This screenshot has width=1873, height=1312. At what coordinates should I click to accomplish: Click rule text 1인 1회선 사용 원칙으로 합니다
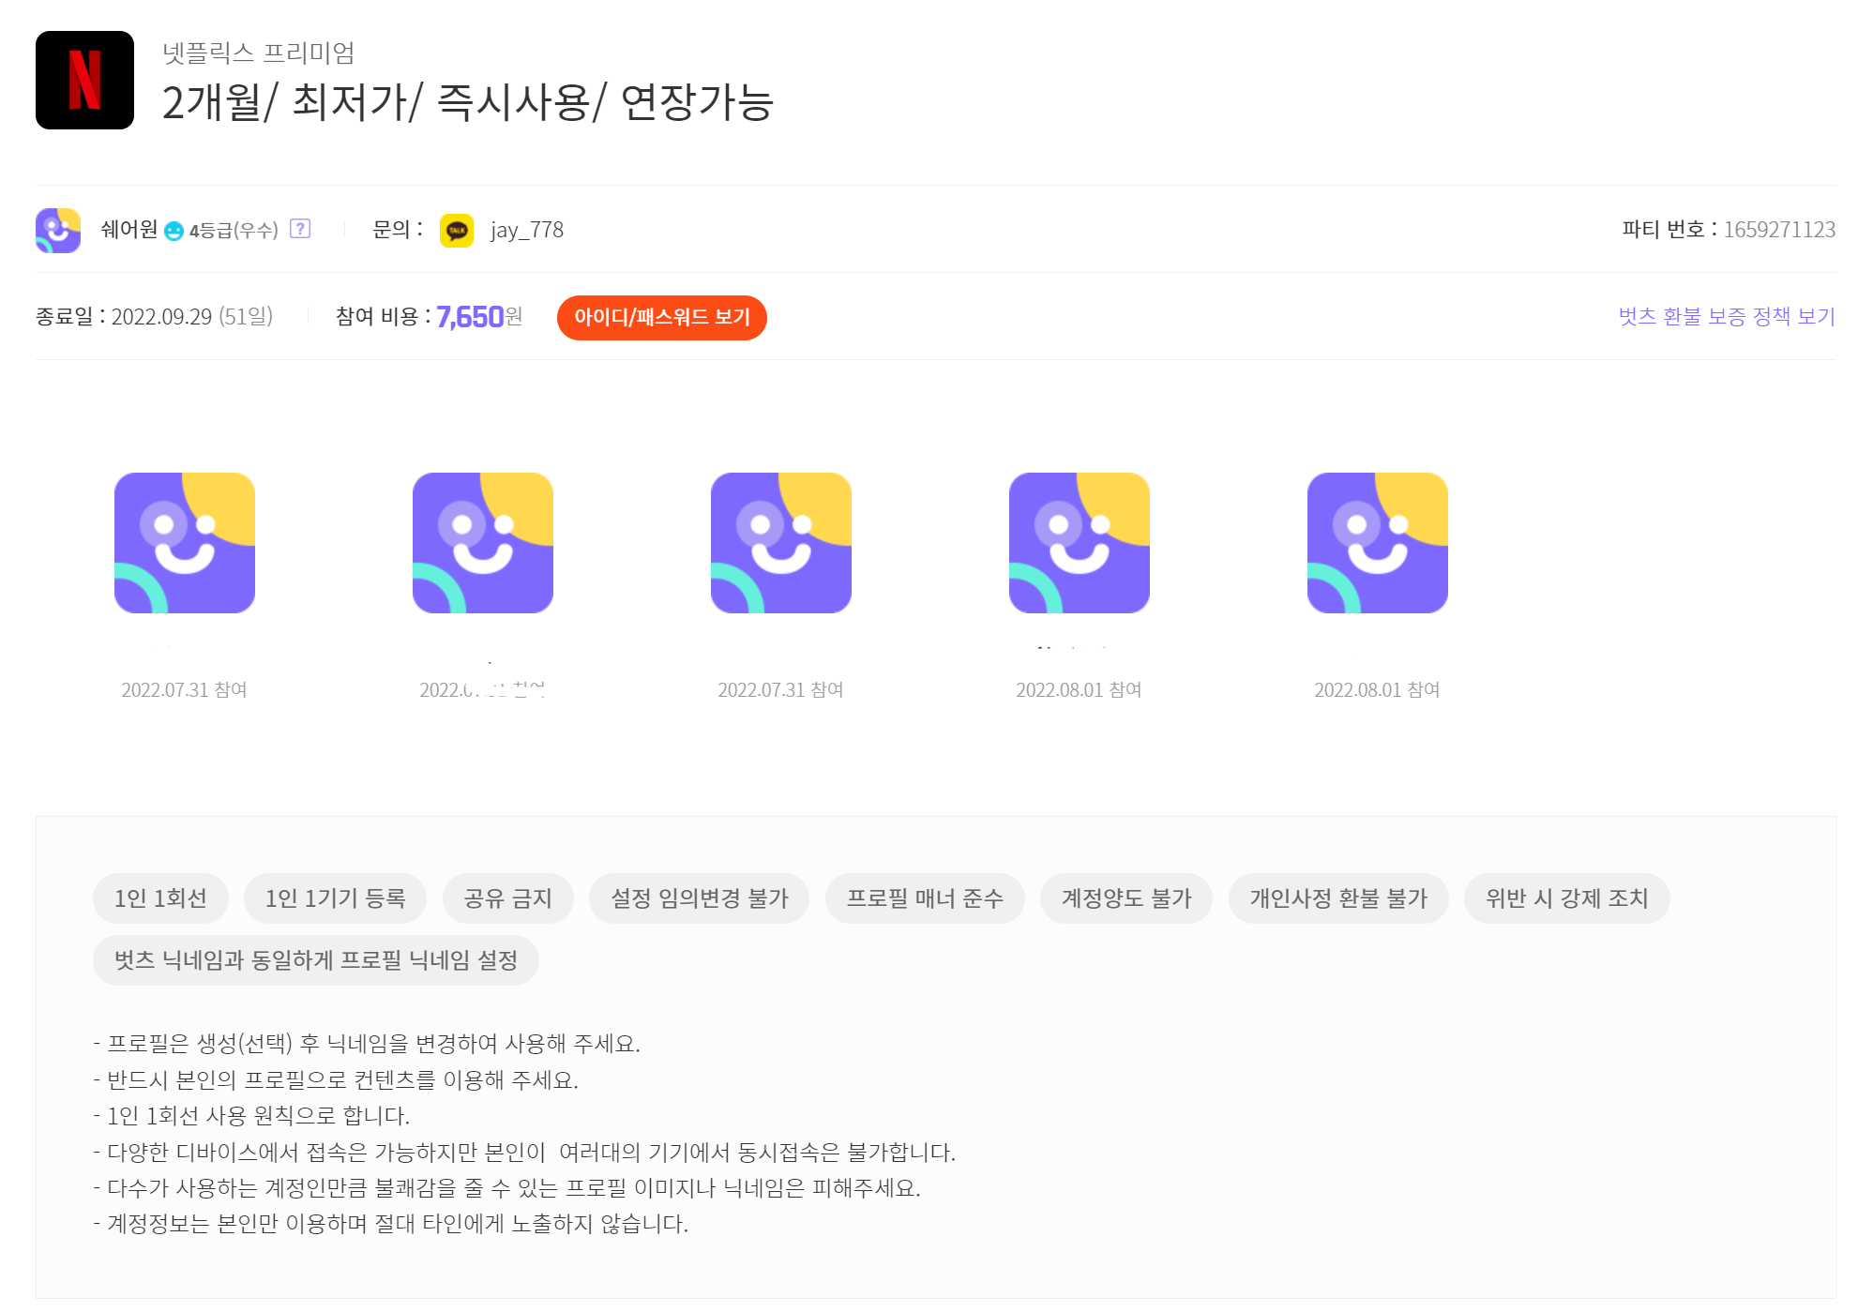[x=252, y=1116]
